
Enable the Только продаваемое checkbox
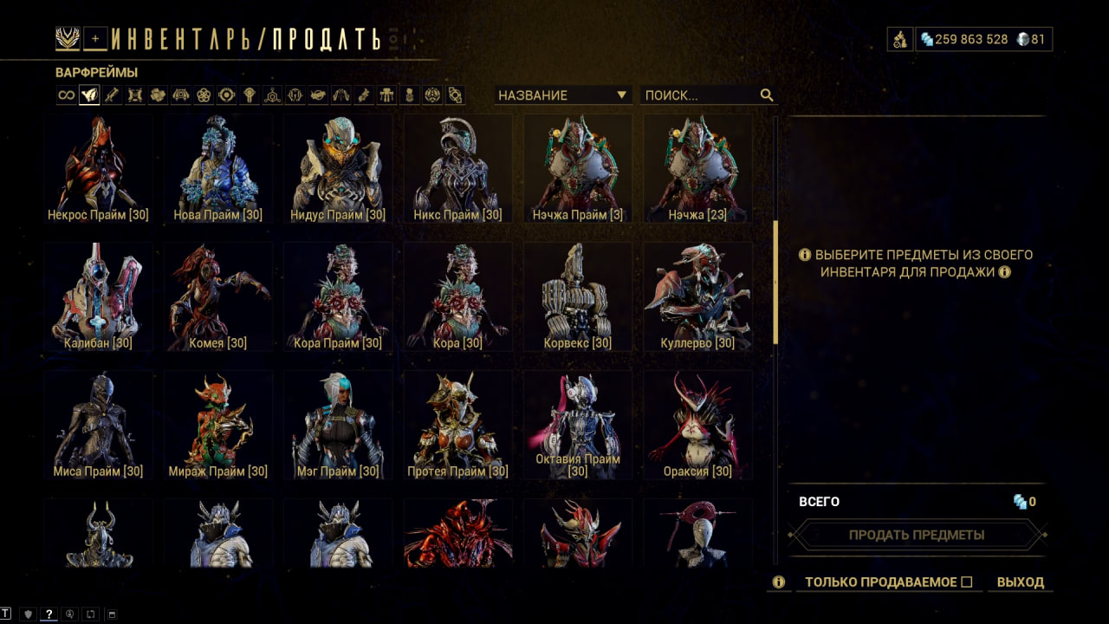click(967, 582)
